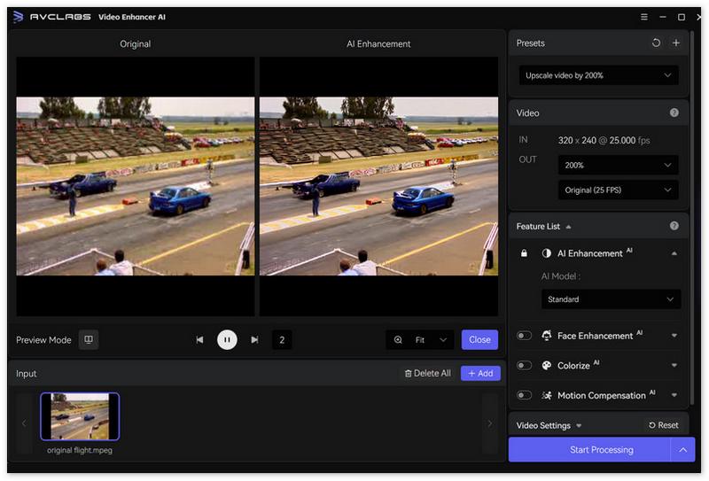The image size is (709, 481).
Task: Open the hamburger menu in title bar
Action: tap(644, 17)
